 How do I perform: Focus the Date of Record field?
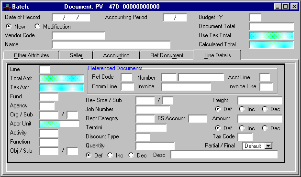pyautogui.click(x=71, y=18)
